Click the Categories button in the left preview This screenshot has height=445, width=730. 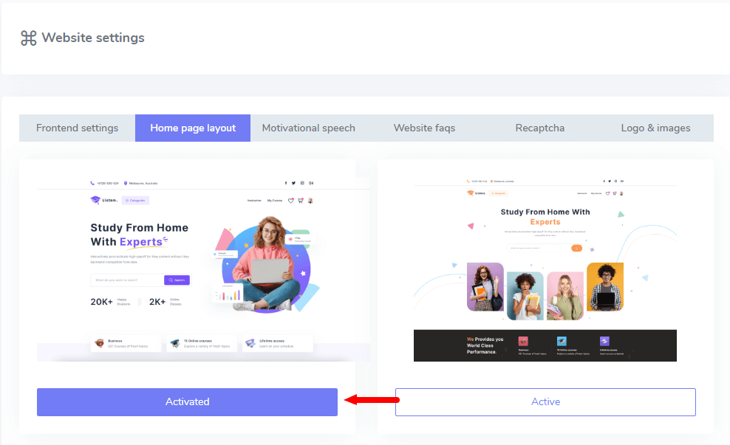135,200
